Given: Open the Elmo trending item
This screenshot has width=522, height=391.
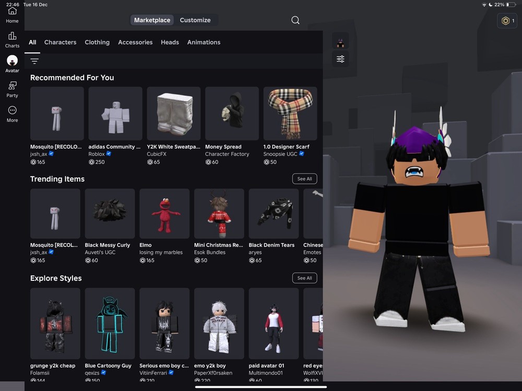Looking at the screenshot, I should 164,214.
